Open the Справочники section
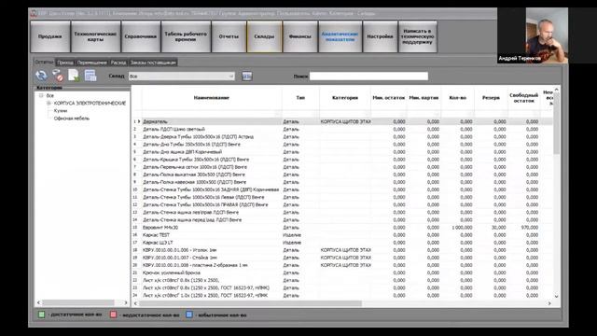The image size is (597, 336). pos(141,36)
